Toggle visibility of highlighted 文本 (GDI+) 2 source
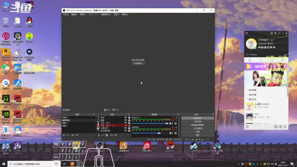Image resolution: width=297 pixels, height=167 pixels. tap(125, 125)
